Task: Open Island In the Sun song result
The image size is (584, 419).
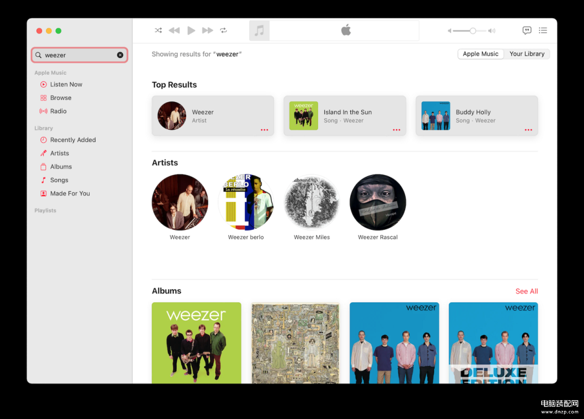Action: tap(345, 116)
